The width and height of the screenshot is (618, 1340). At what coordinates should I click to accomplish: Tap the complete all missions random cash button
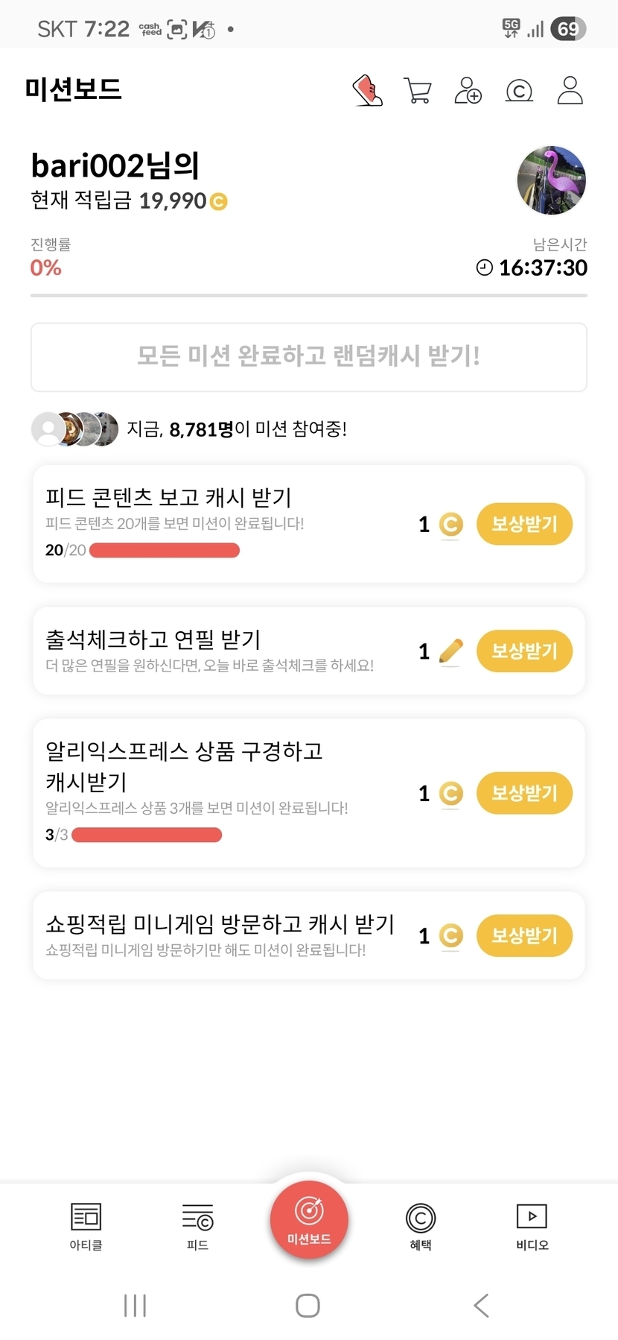coord(309,357)
